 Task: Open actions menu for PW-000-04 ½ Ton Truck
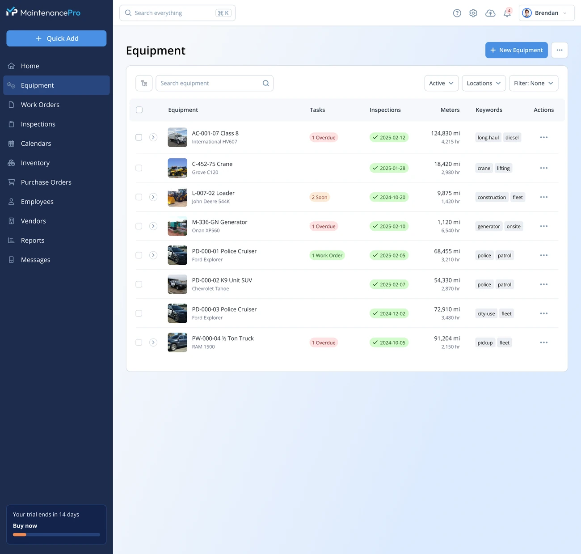(544, 343)
